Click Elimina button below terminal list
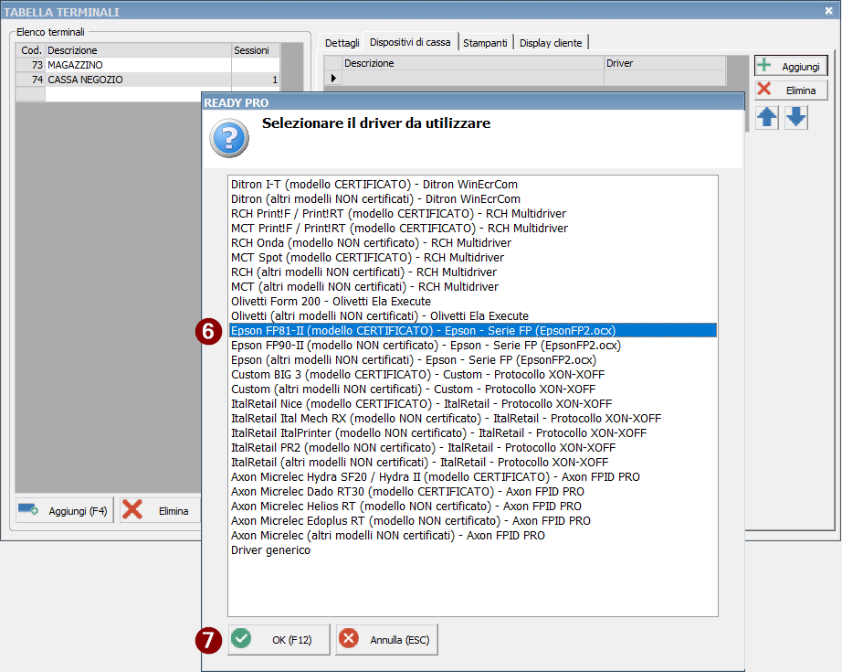Screen dimensions: 842x672 [160, 510]
